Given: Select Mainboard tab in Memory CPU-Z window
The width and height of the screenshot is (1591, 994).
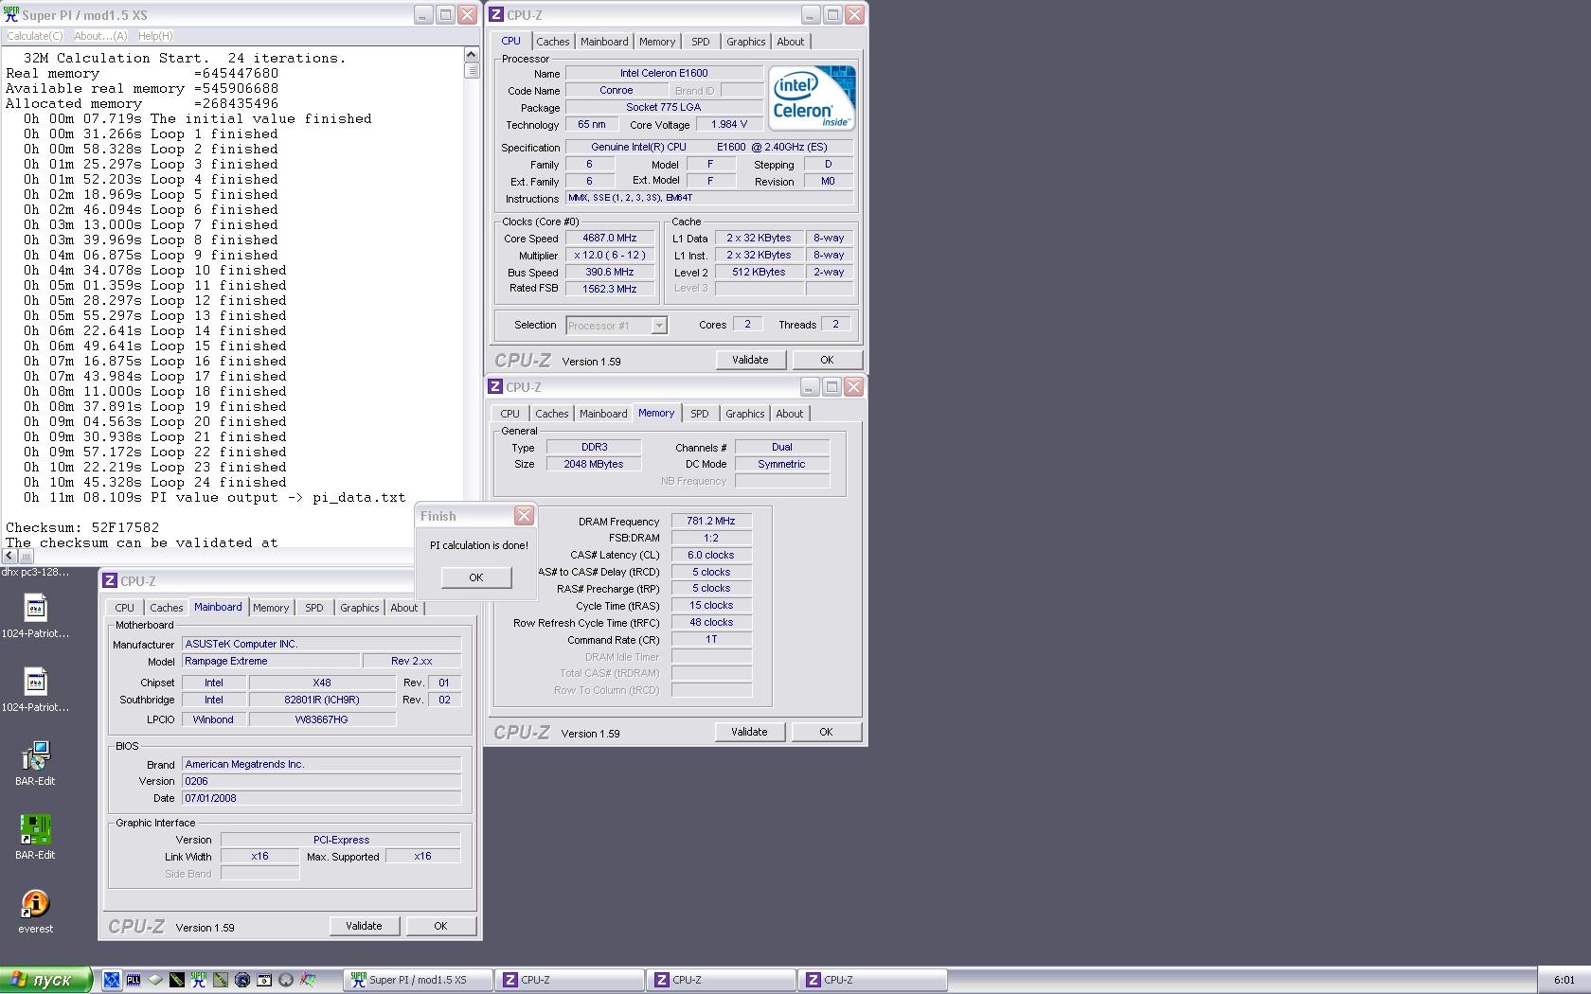Looking at the screenshot, I should [x=603, y=414].
